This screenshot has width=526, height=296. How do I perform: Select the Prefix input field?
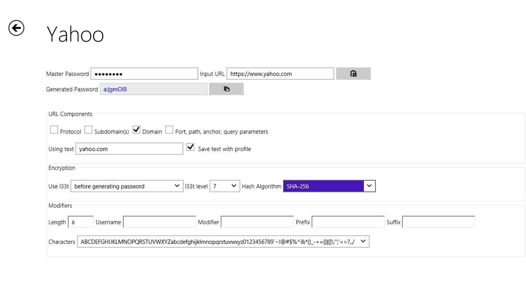pyautogui.click(x=348, y=222)
